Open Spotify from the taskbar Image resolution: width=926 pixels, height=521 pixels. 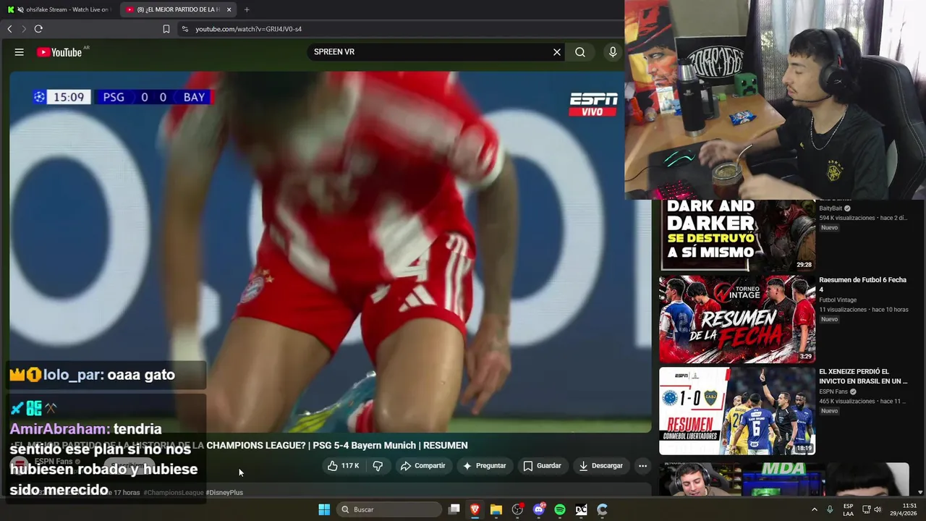pos(560,509)
